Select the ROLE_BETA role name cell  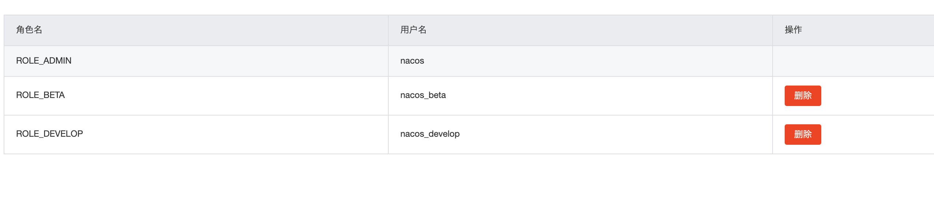tap(40, 95)
